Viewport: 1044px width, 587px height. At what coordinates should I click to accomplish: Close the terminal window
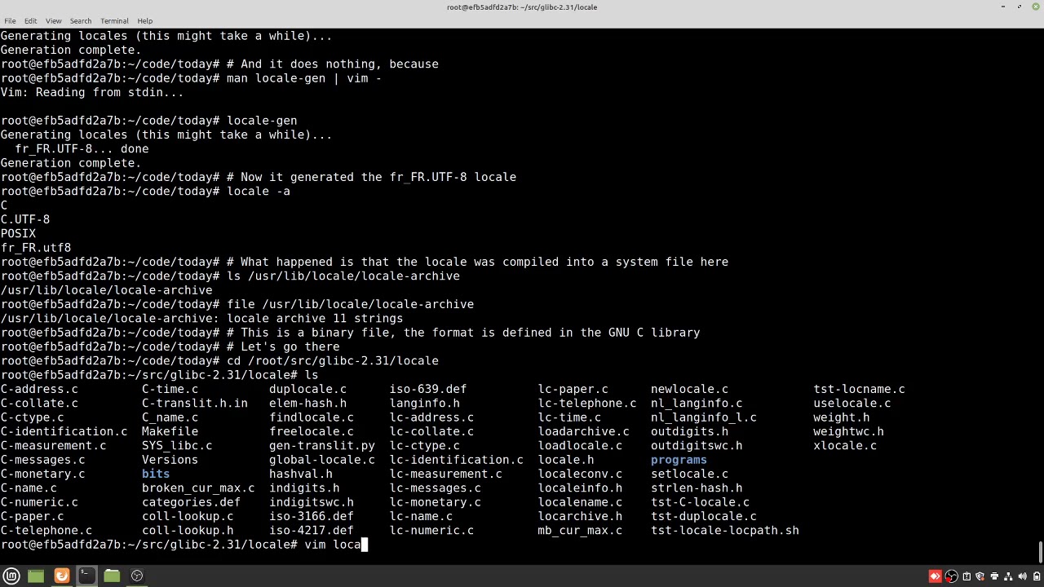1036,7
